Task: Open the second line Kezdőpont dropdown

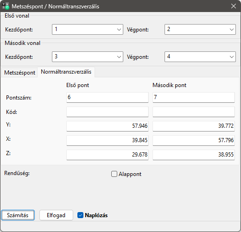Action: 88,56
